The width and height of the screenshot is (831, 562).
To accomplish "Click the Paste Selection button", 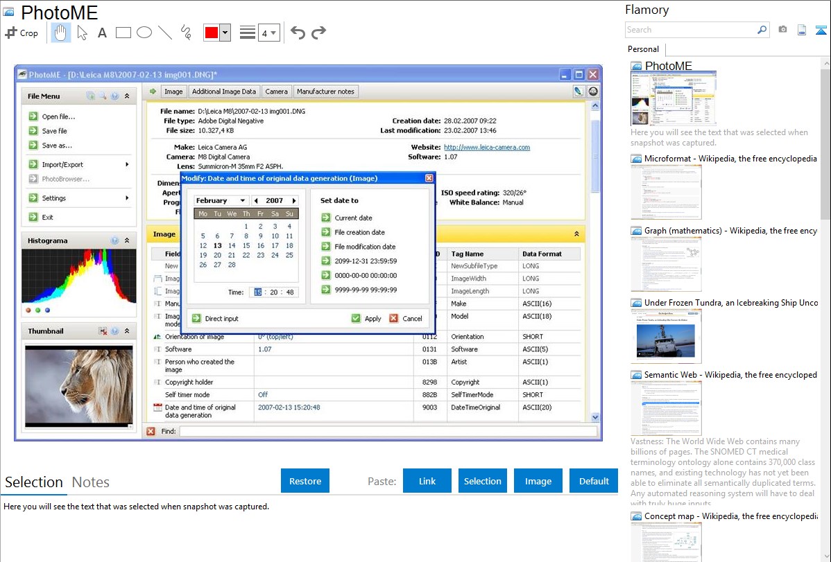I will tap(482, 481).
